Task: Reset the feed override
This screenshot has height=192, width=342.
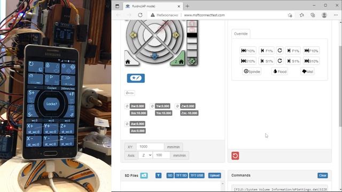Action: coord(280,51)
